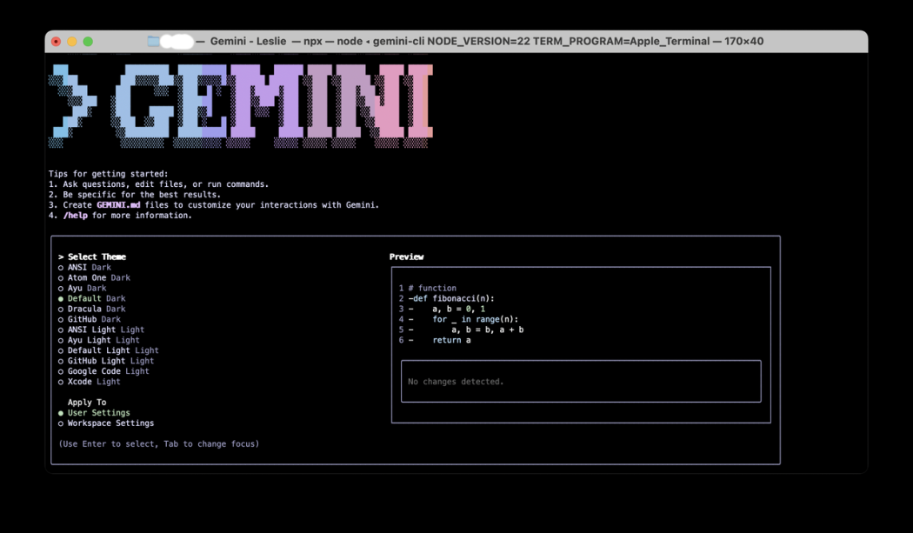This screenshot has width=913, height=533.
Task: Select the GitHub Dark theme
Action: tap(93, 319)
